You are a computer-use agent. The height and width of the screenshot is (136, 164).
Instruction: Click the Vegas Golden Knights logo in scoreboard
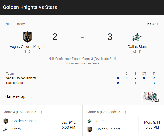(x=27, y=37)
